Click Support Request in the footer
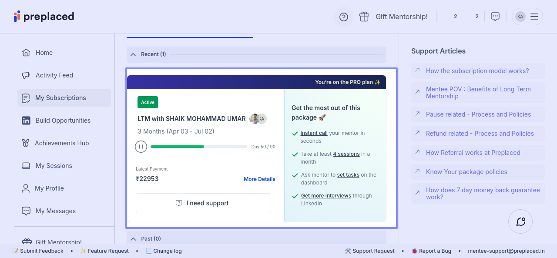Screen dimensions: 557x258 369,251
